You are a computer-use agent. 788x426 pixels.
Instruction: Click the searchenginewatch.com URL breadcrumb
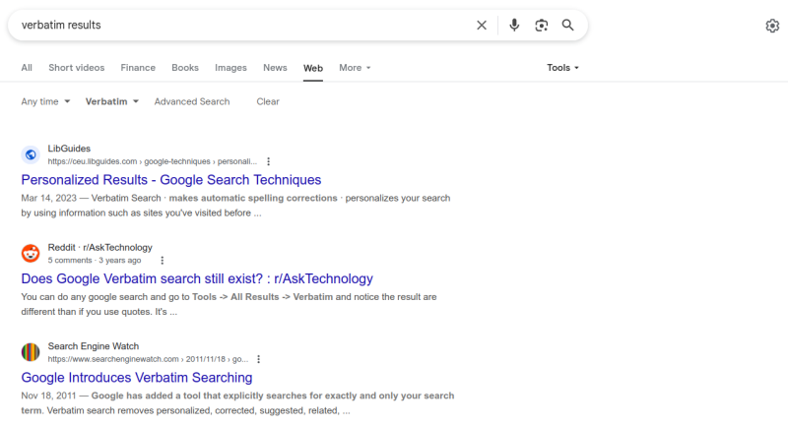(x=148, y=359)
